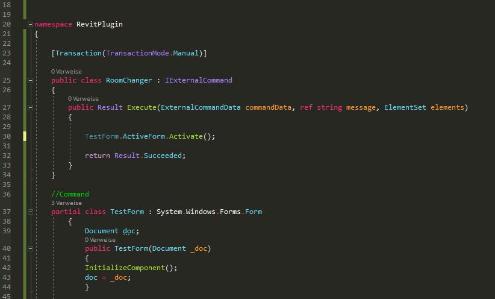Click the RevitPlugin namespace name
The image size is (495, 299).
click(x=99, y=24)
